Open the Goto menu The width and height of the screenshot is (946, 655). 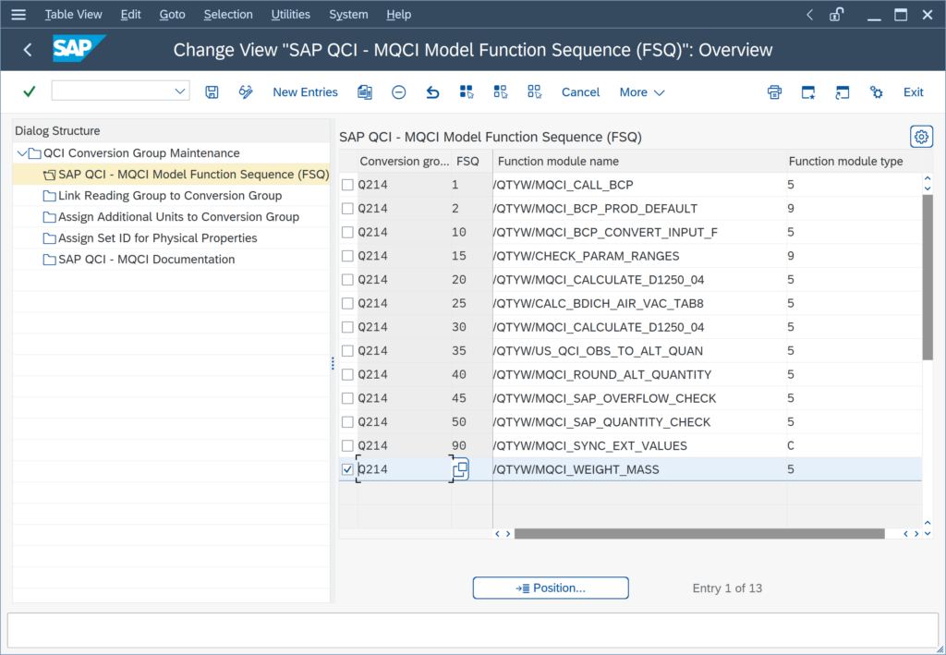172,15
